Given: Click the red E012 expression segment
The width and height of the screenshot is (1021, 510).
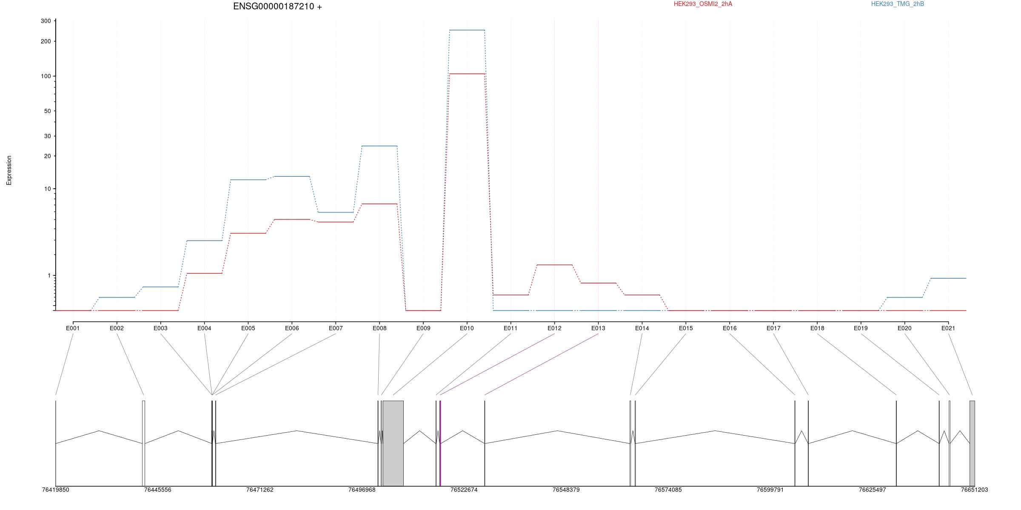Looking at the screenshot, I should tap(554, 265).
